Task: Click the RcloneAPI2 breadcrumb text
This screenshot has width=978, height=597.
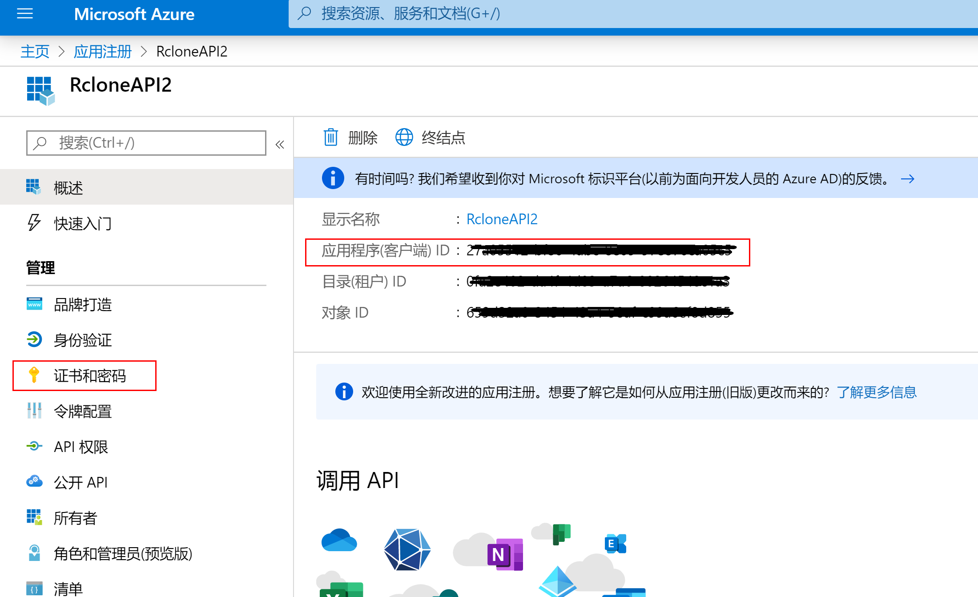Action: coord(192,52)
